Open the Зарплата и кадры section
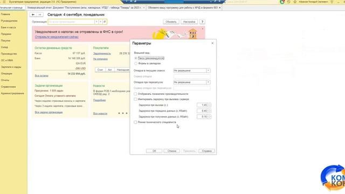Viewport: 345px width, 194px height. pyautogui.click(x=11, y=67)
